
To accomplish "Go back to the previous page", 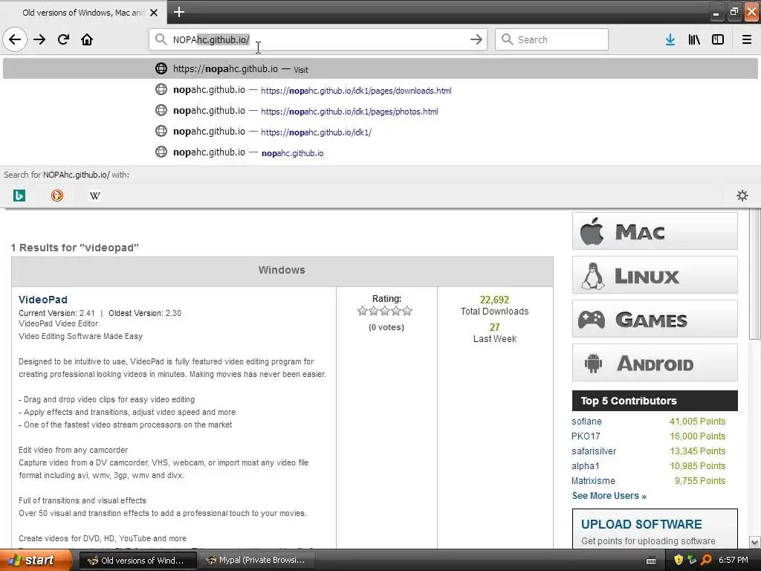I will 15,39.
